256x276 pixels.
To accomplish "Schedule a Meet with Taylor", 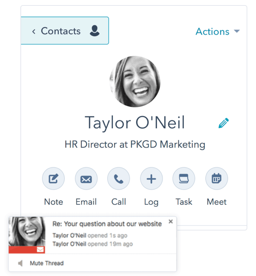I will click(216, 178).
